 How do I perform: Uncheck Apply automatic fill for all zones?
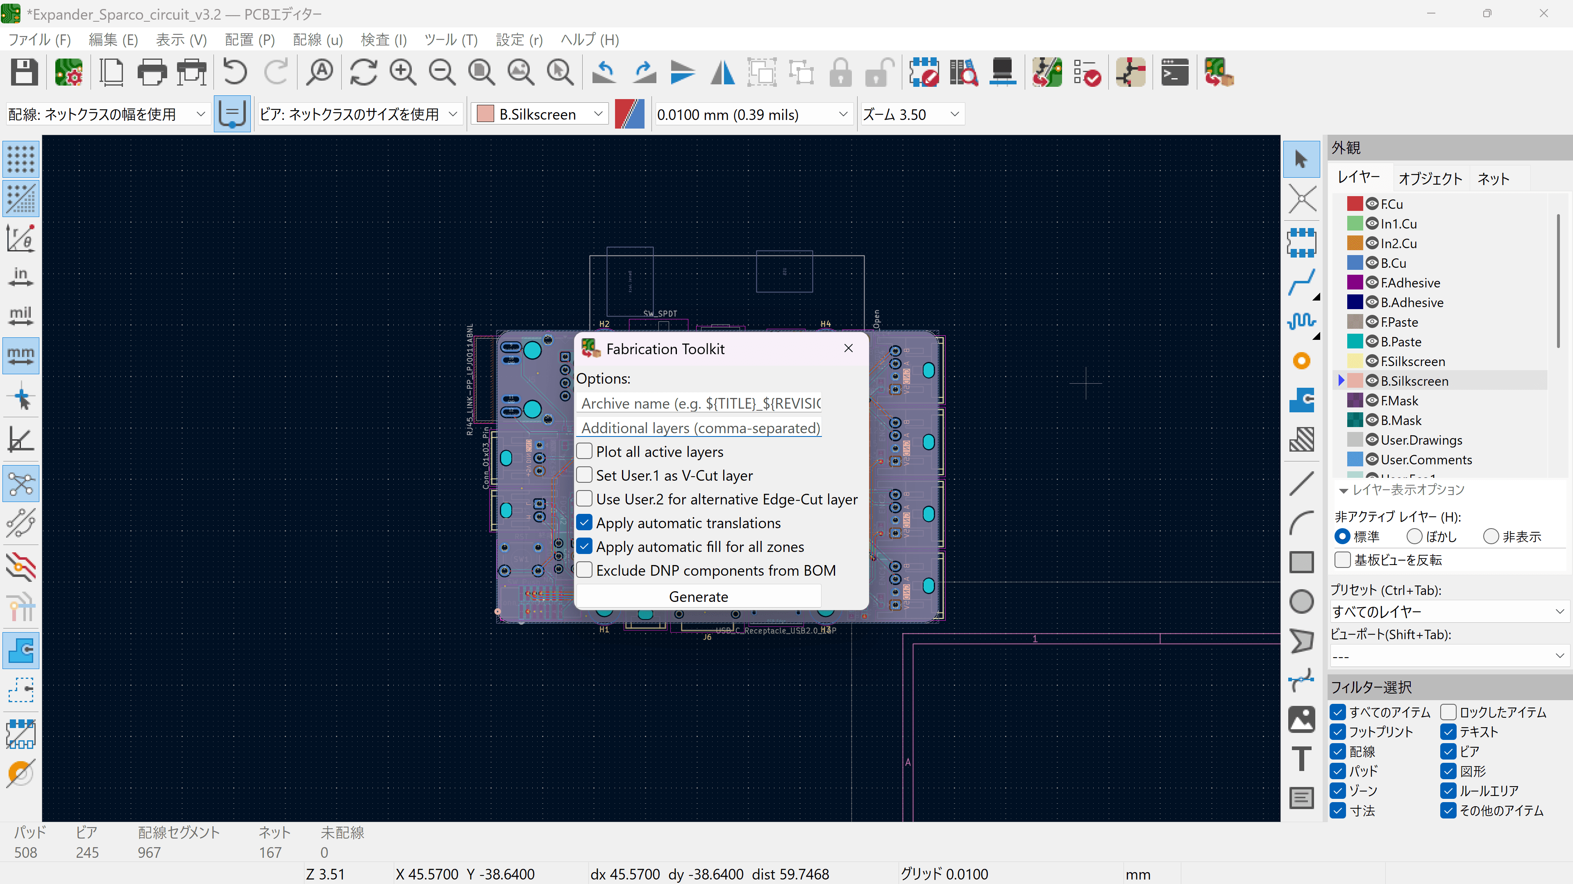584,546
